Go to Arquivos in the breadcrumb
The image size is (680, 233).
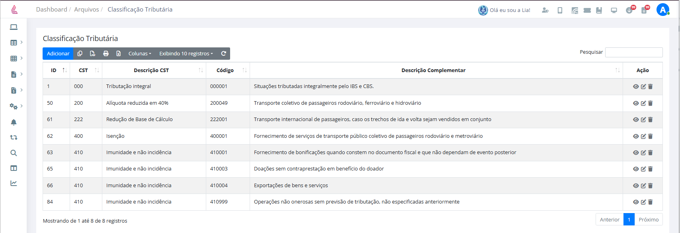click(x=86, y=10)
